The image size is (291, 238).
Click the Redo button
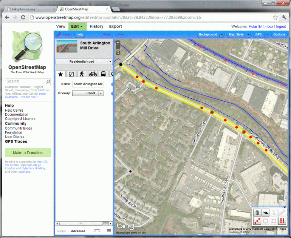click(121, 34)
